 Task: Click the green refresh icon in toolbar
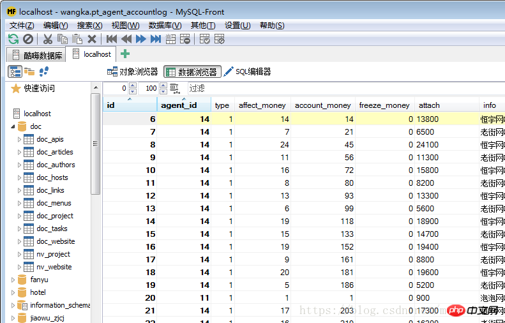click(13, 39)
